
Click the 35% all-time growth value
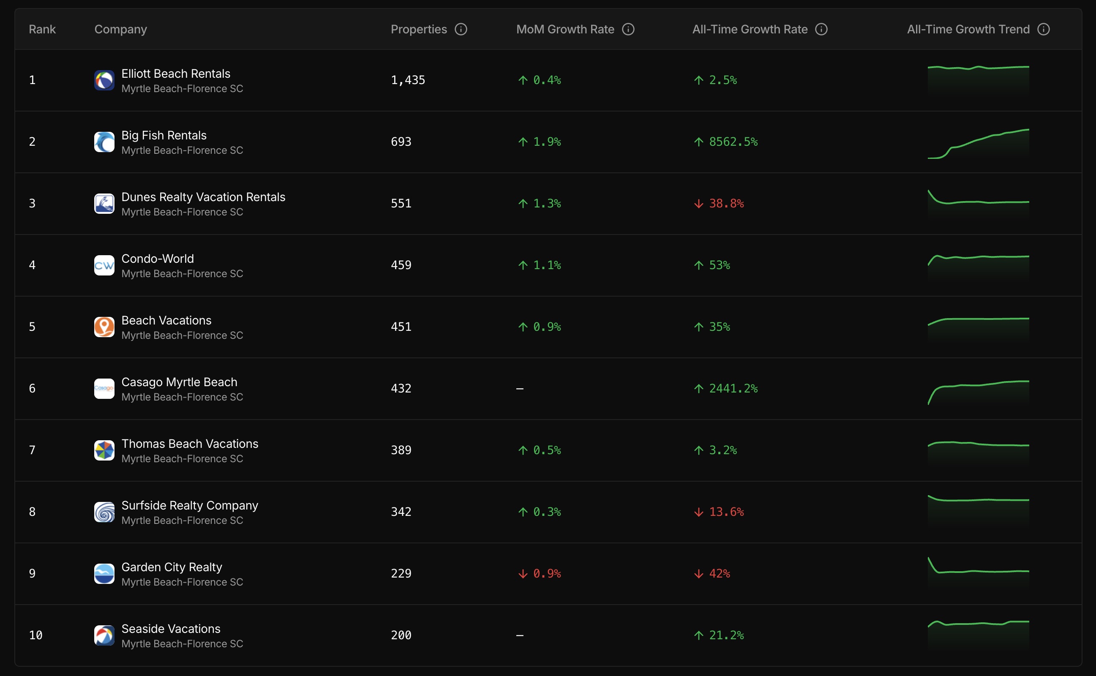coord(712,327)
